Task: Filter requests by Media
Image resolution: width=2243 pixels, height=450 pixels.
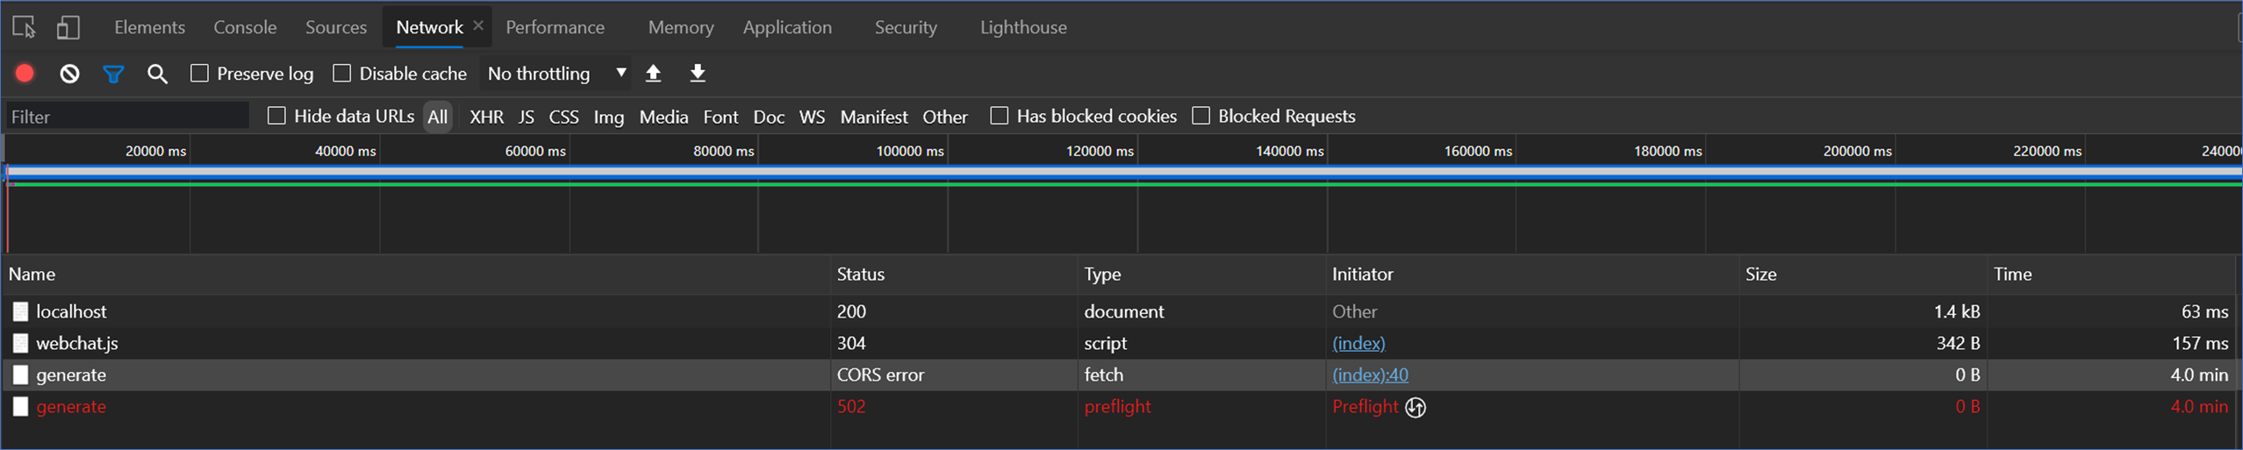Action: [x=663, y=117]
